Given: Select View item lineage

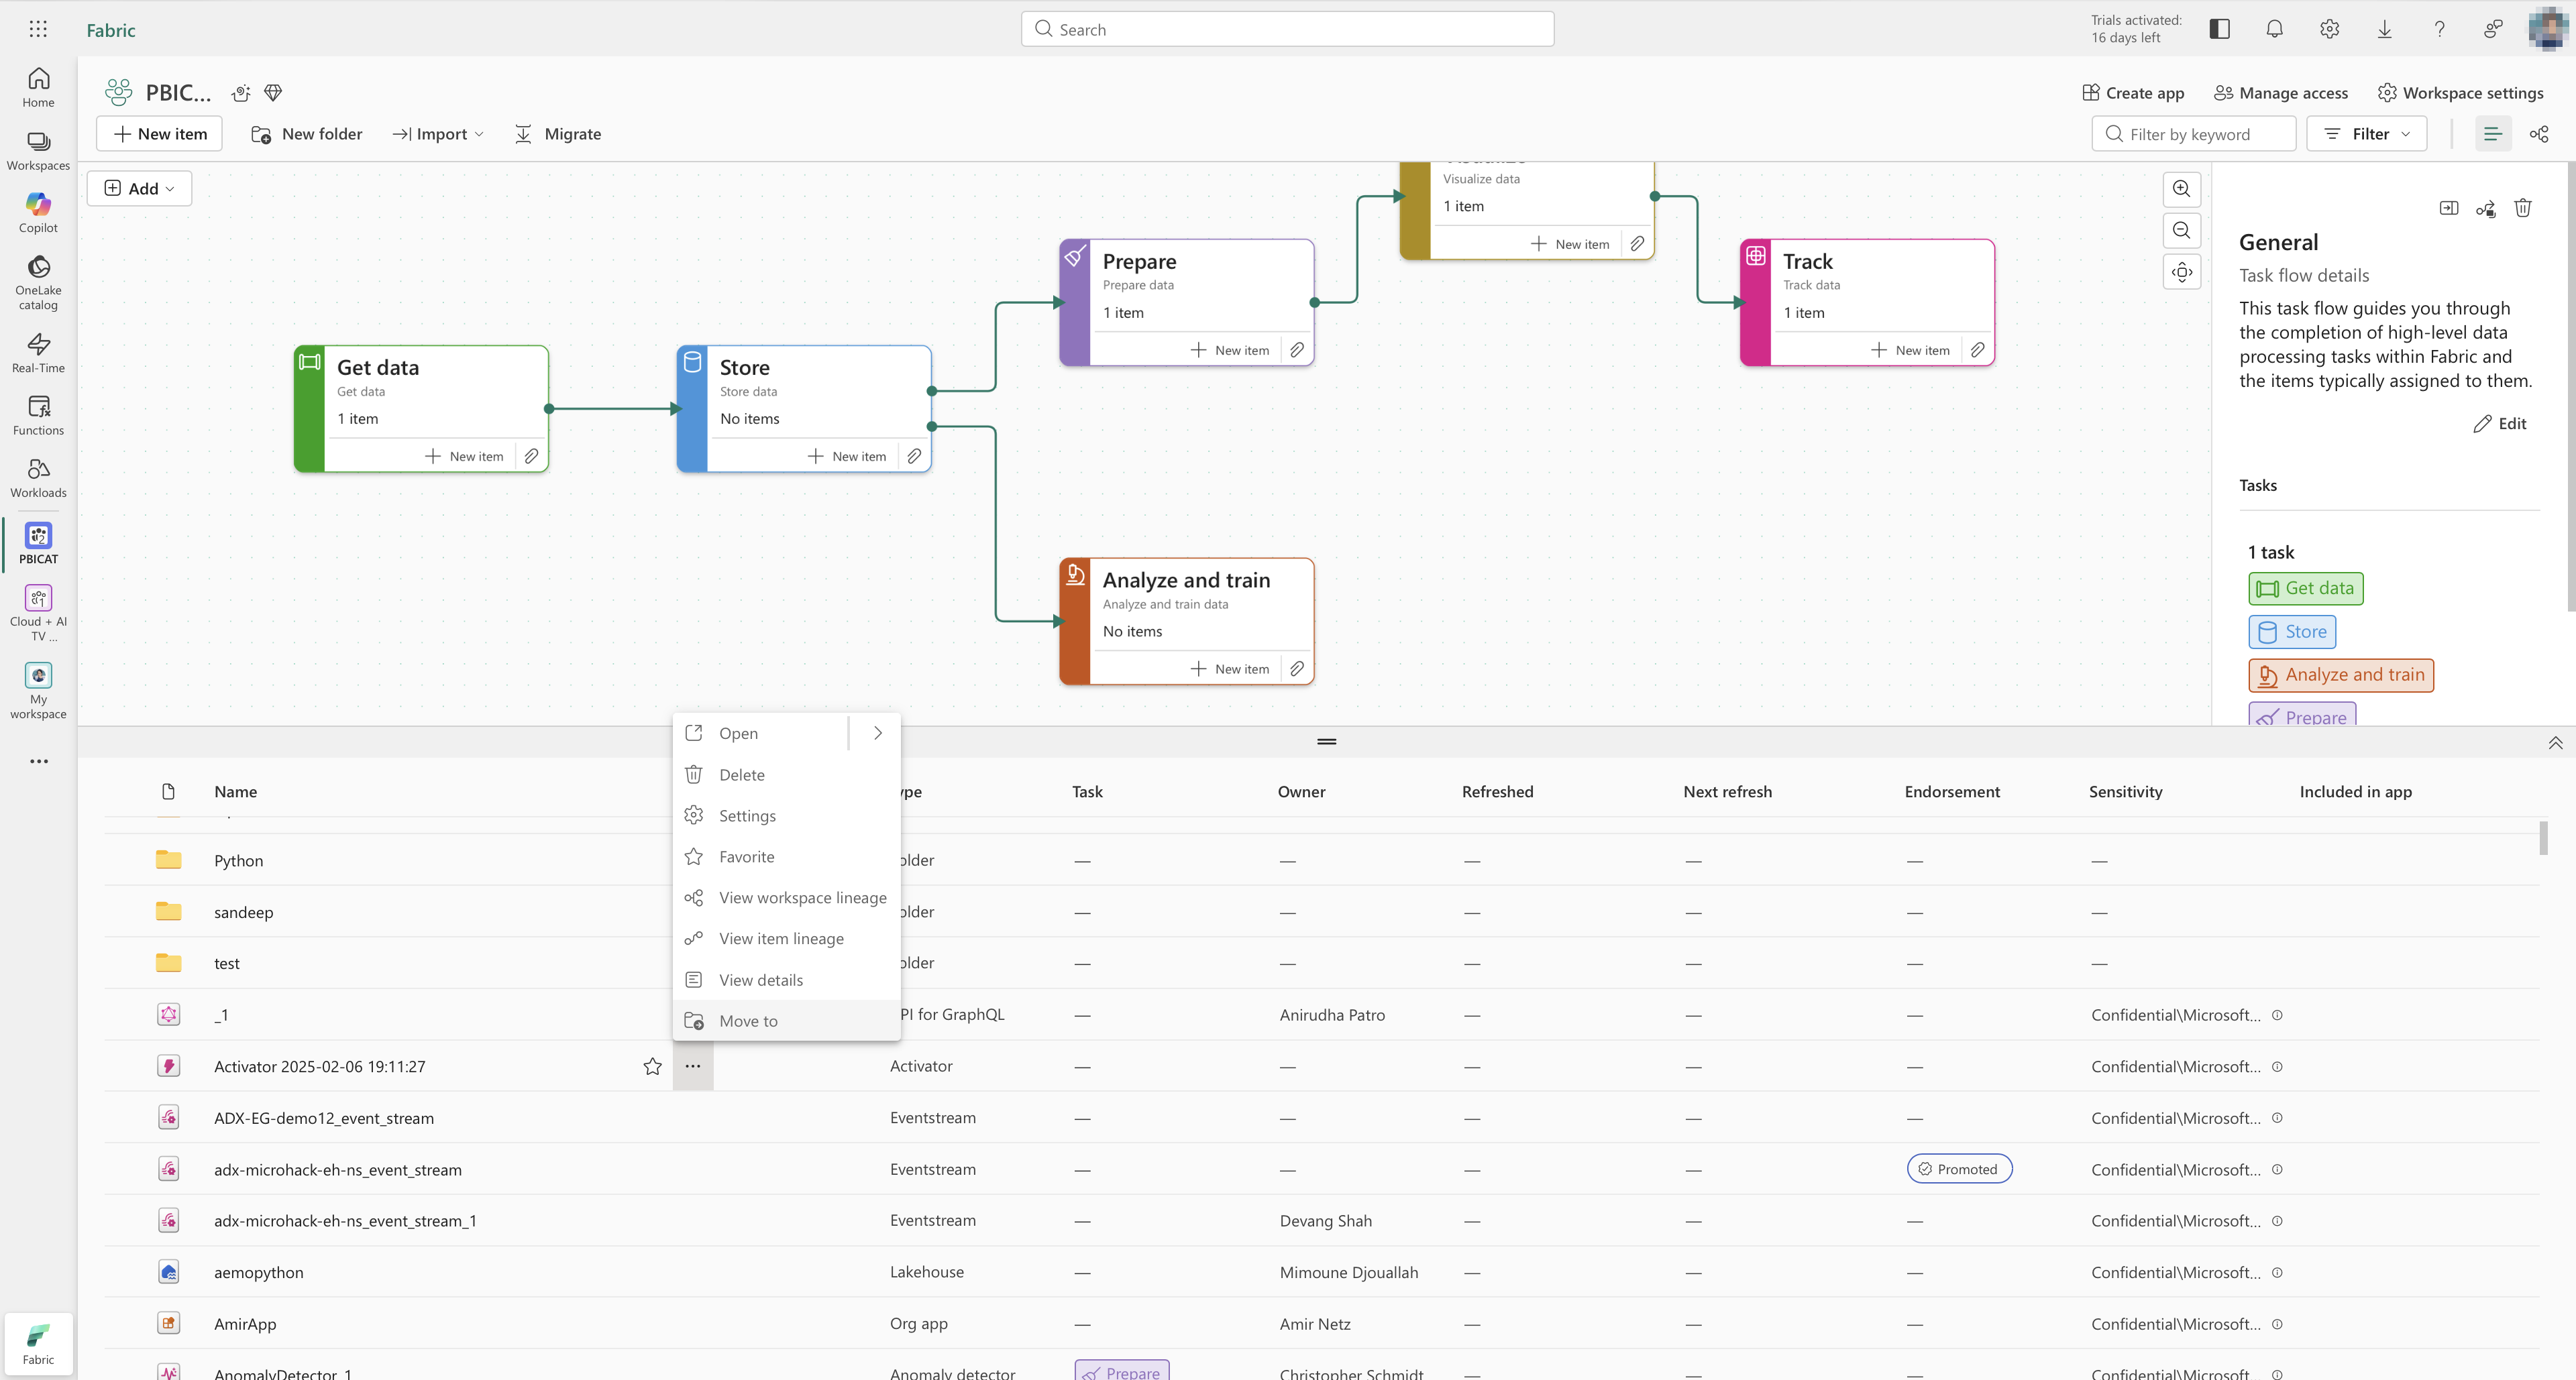Looking at the screenshot, I should click(x=786, y=938).
